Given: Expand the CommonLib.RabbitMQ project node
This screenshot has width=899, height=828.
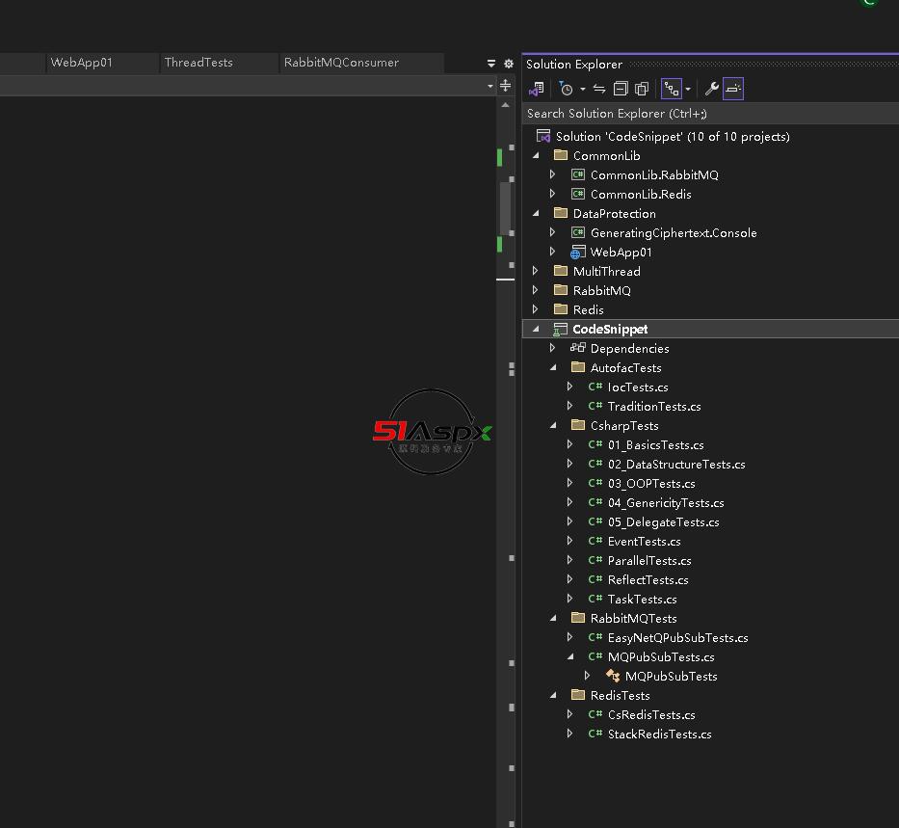Looking at the screenshot, I should coord(552,174).
